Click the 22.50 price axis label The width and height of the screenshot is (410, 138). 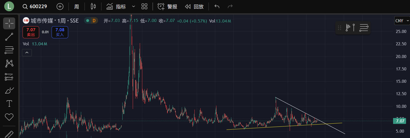(x=401, y=44)
